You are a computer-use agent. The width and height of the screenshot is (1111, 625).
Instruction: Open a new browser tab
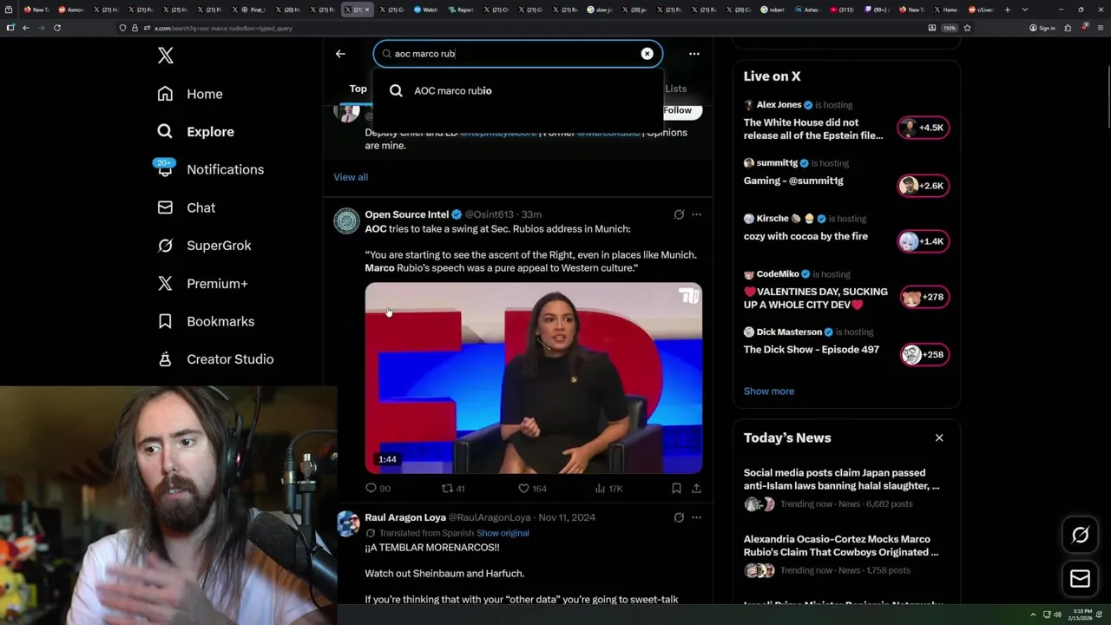(x=1007, y=10)
